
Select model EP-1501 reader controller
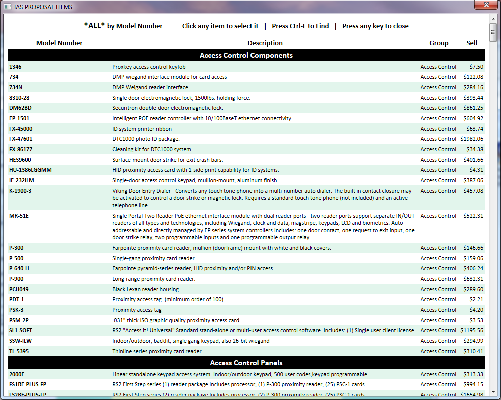[246, 118]
